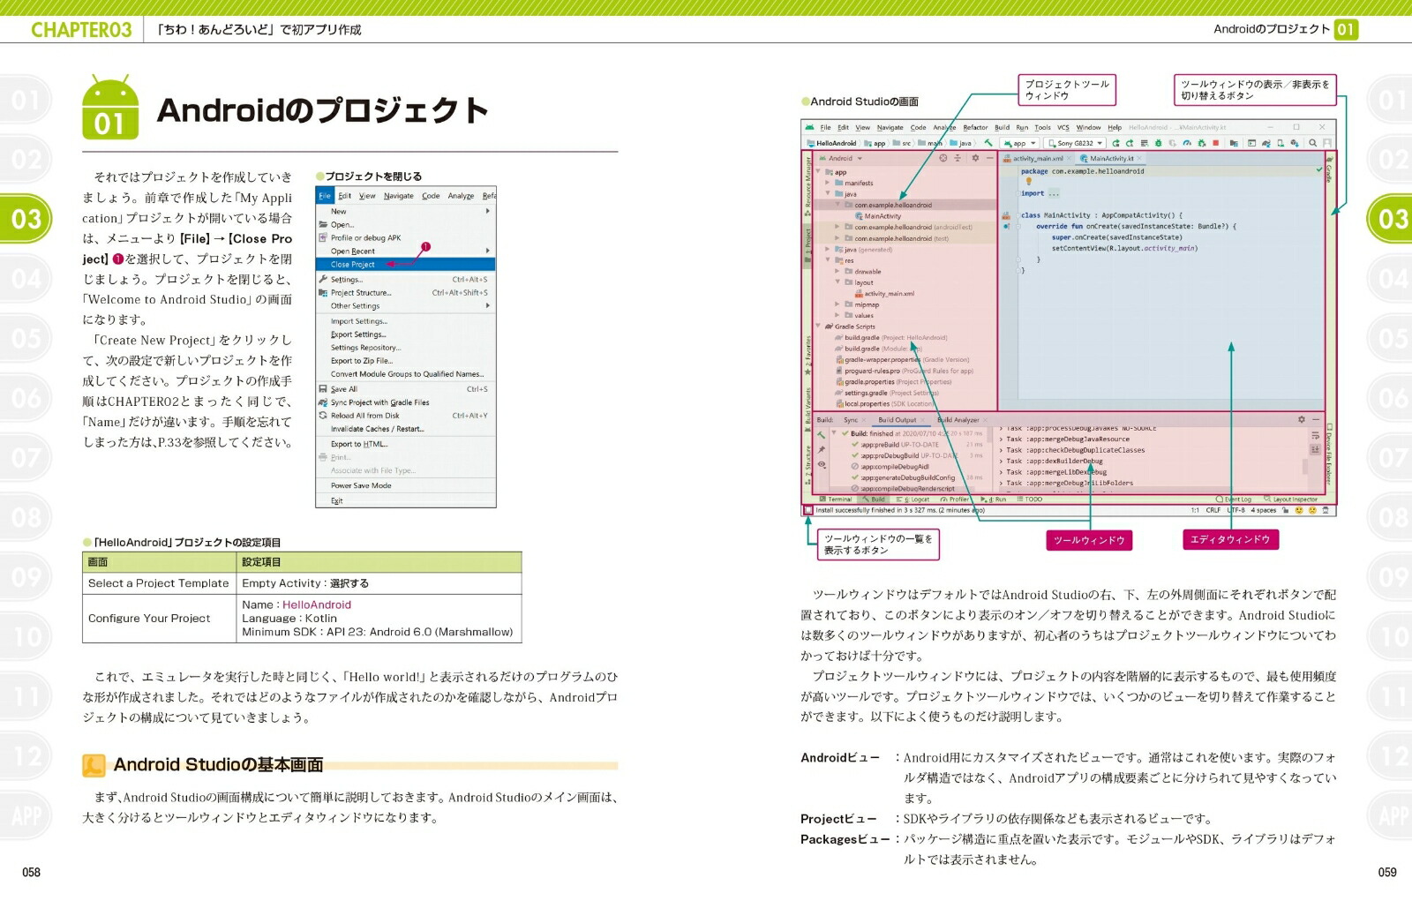Toggle the eye view icon in Build panel
1412x901 pixels.
(821, 464)
